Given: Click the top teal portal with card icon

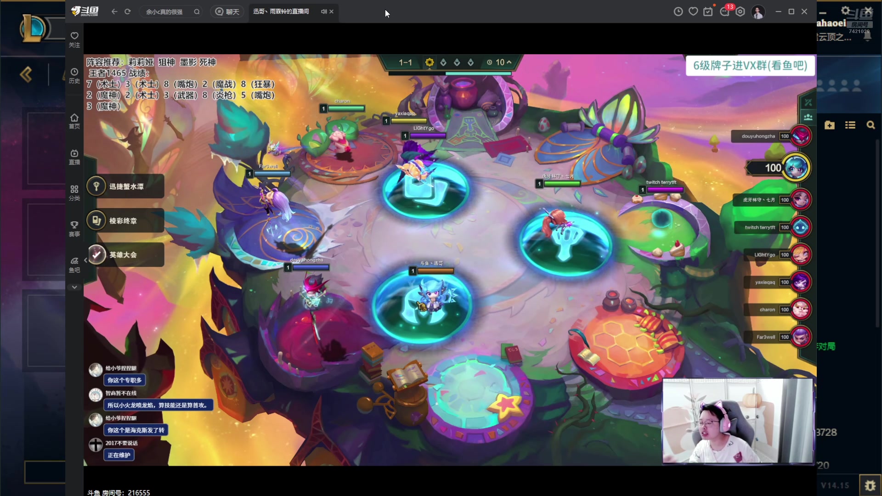Looking at the screenshot, I should [425, 191].
